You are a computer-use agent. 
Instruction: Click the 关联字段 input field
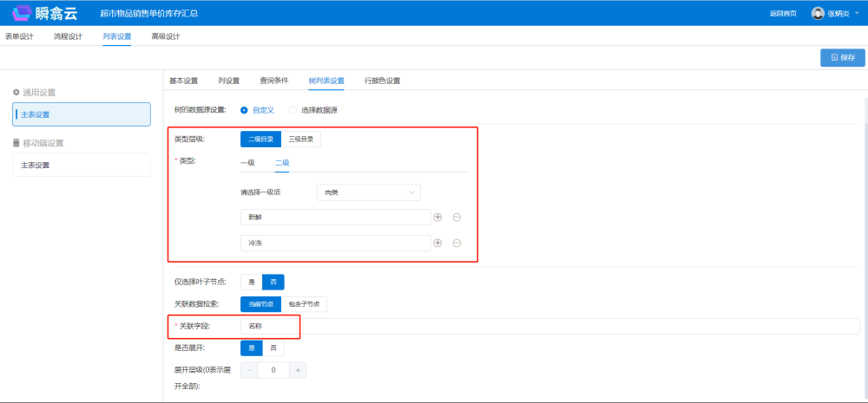(549, 326)
